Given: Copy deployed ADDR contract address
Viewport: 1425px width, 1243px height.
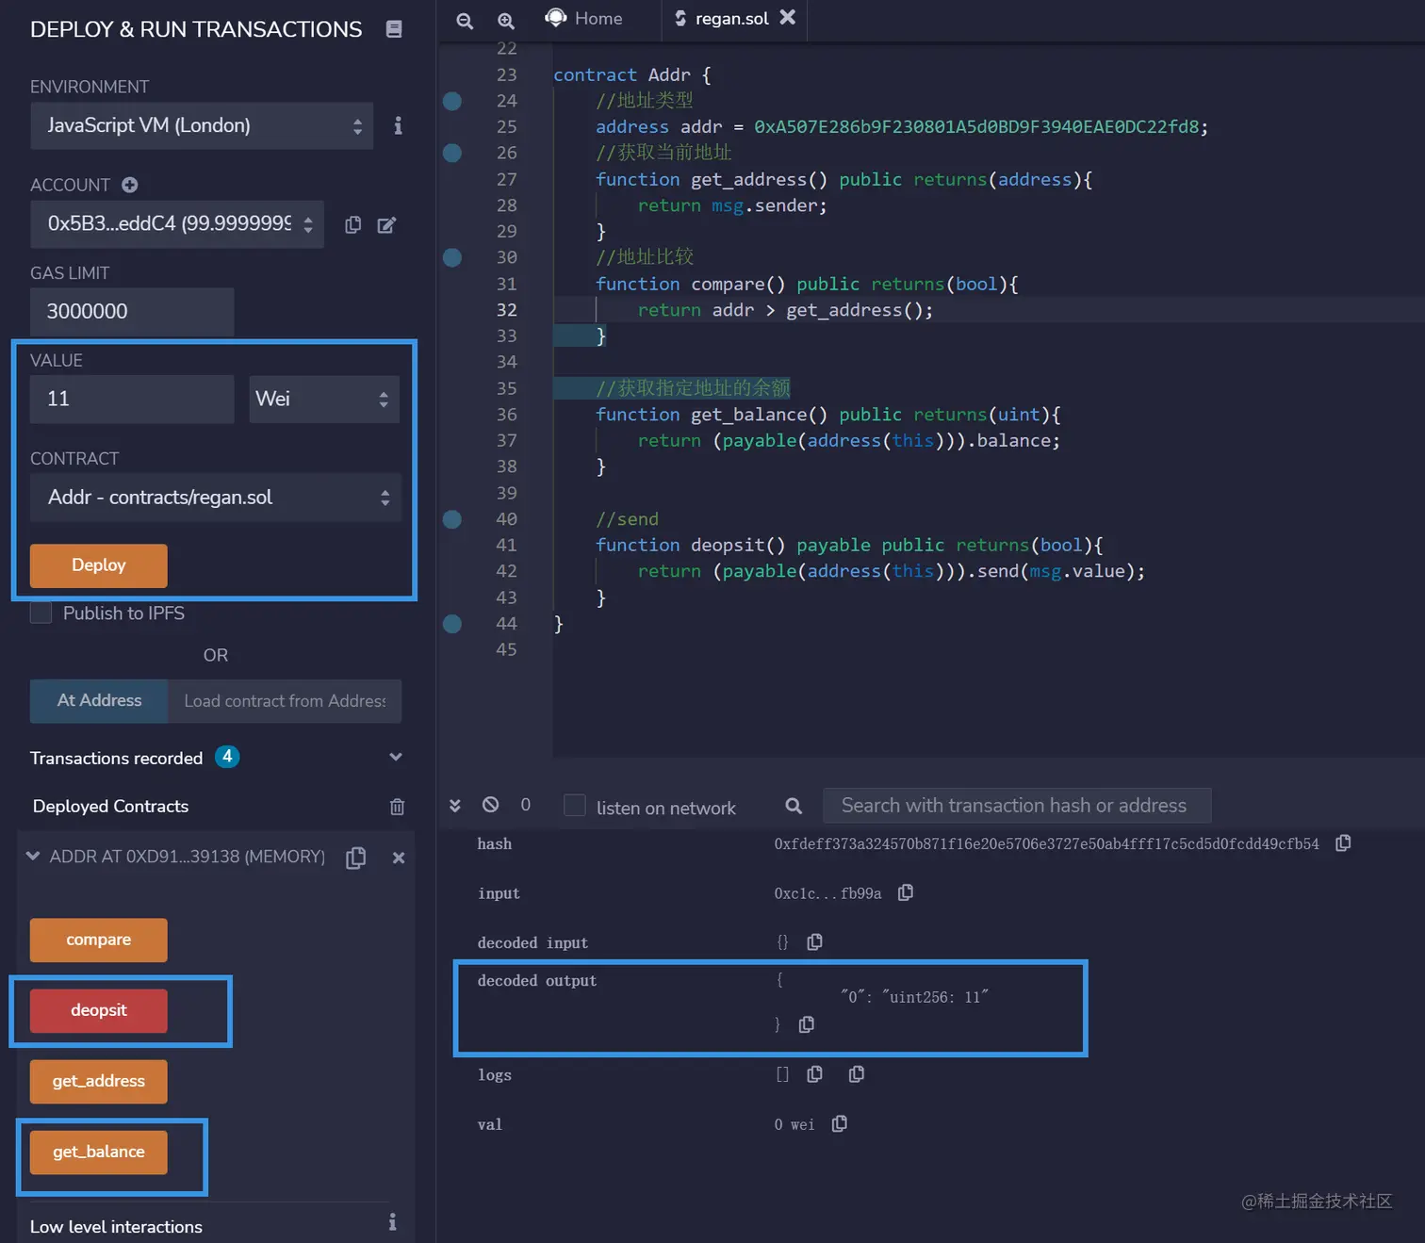Looking at the screenshot, I should pyautogui.click(x=355, y=858).
